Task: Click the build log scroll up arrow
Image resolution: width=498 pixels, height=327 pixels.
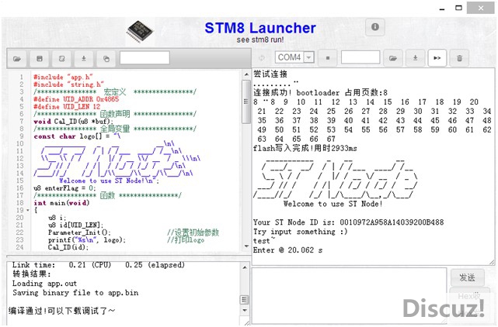Action: 245,268
